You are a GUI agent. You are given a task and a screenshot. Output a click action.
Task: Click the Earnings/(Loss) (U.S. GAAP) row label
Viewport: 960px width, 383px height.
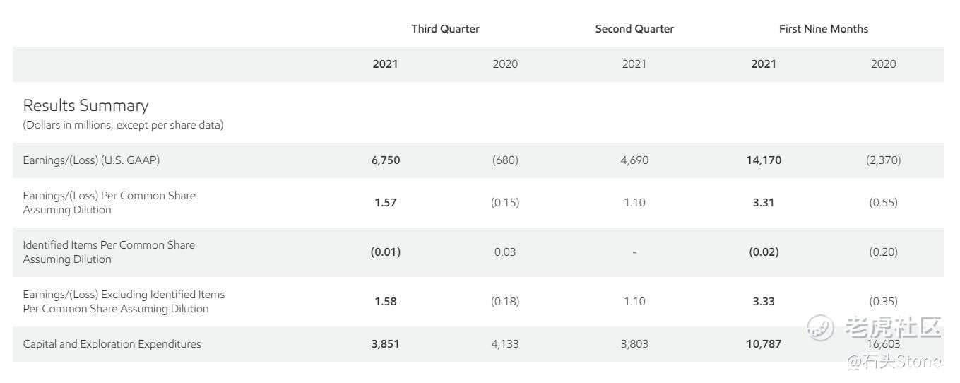coord(91,160)
